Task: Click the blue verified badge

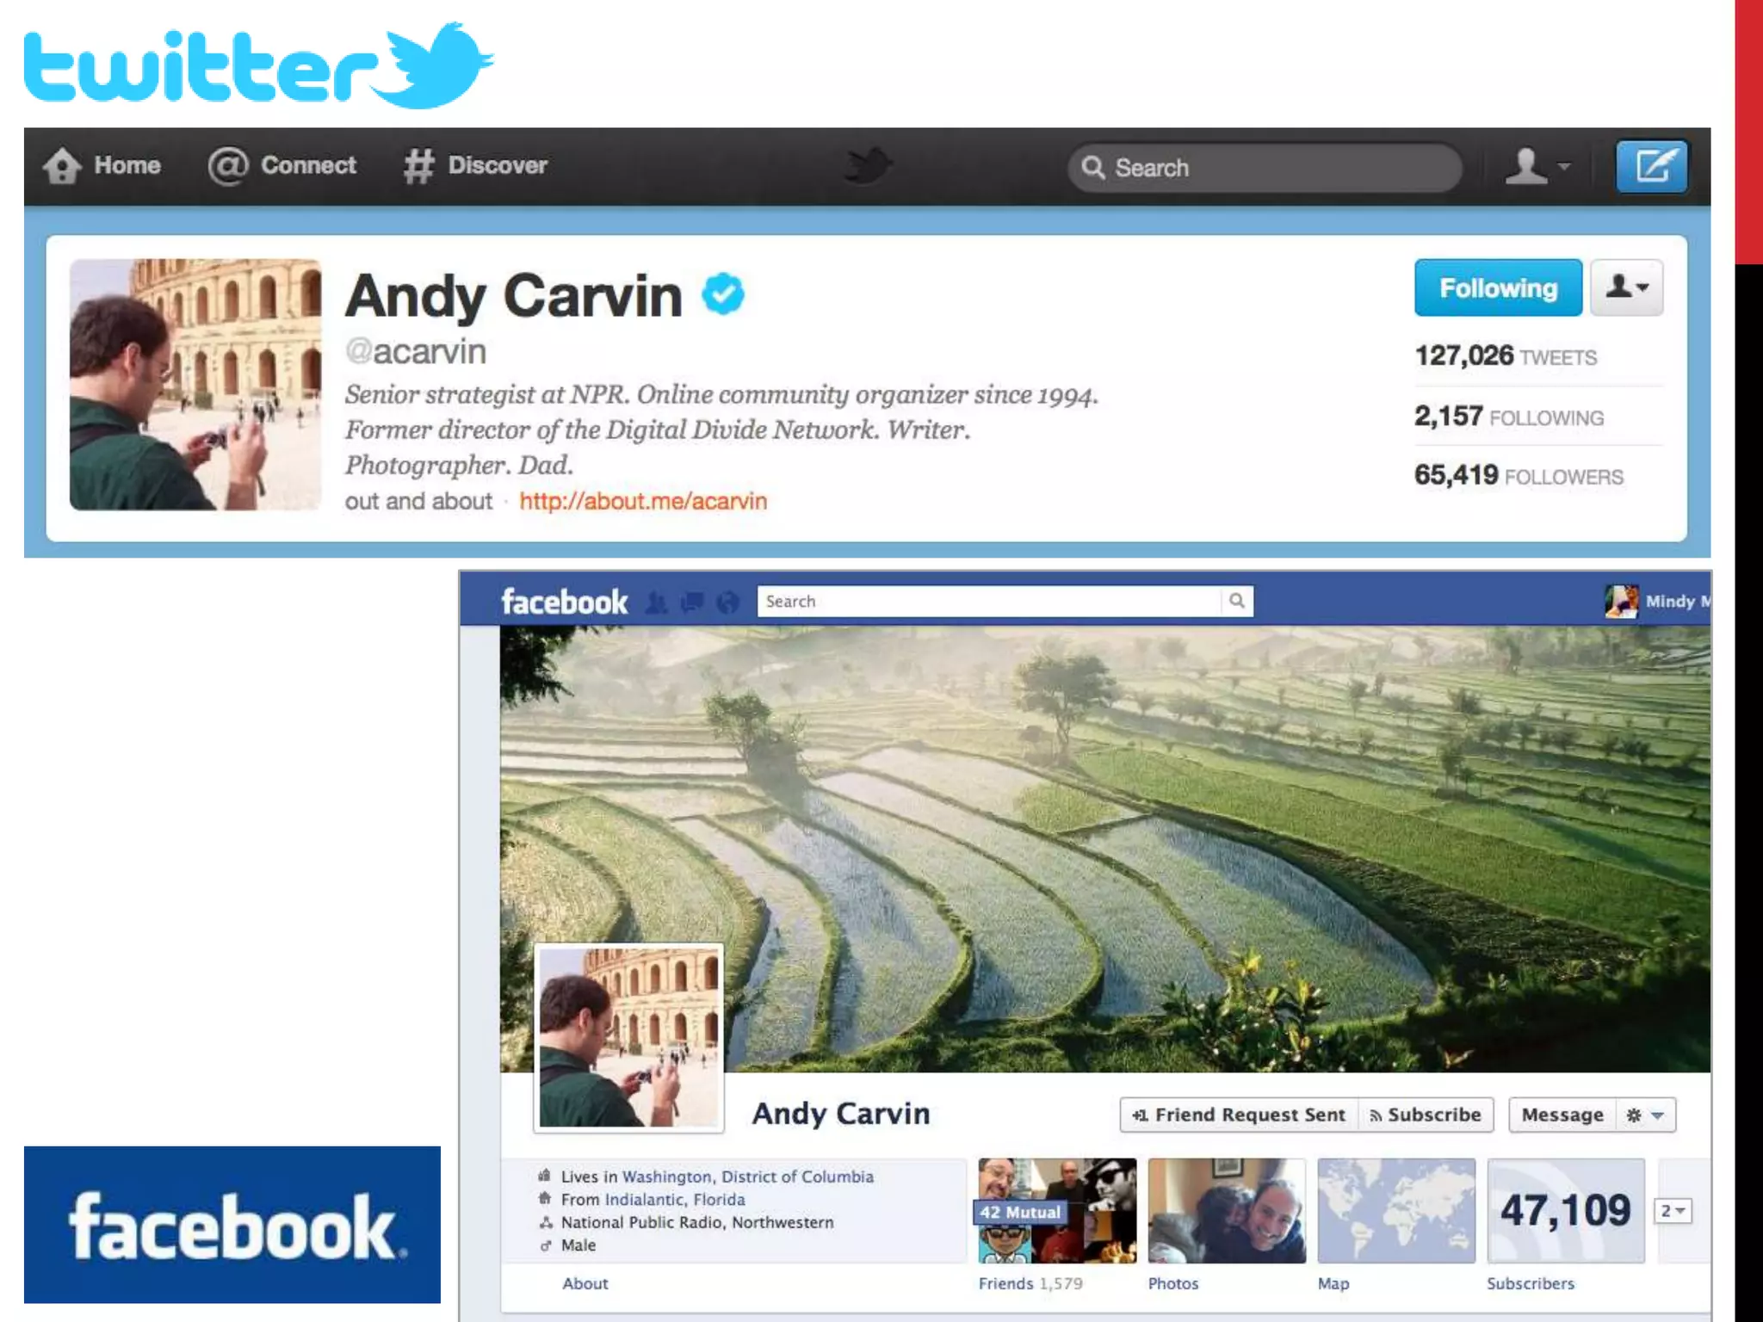Action: [722, 294]
